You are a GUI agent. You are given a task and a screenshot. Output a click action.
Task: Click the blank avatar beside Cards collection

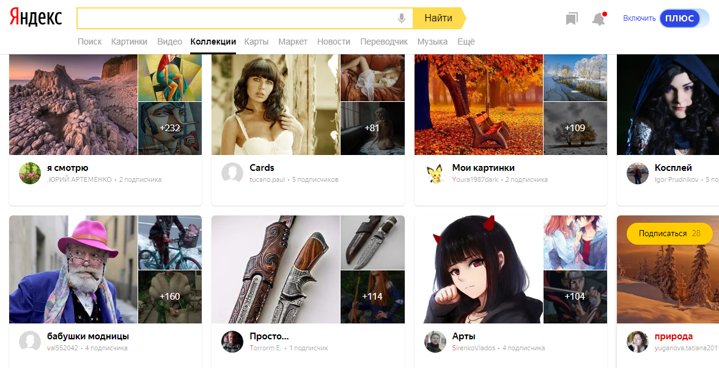(x=232, y=173)
